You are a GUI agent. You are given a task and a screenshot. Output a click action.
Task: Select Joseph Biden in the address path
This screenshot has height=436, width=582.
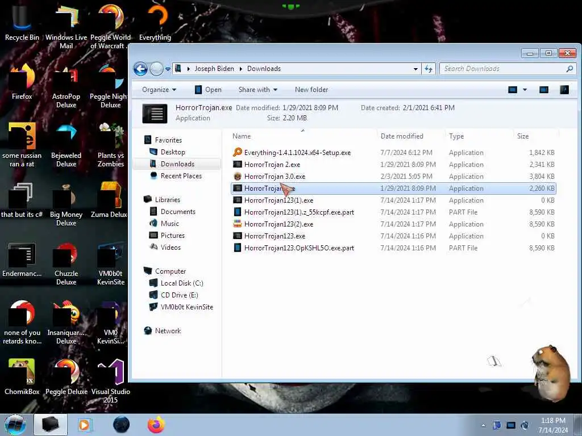click(214, 69)
